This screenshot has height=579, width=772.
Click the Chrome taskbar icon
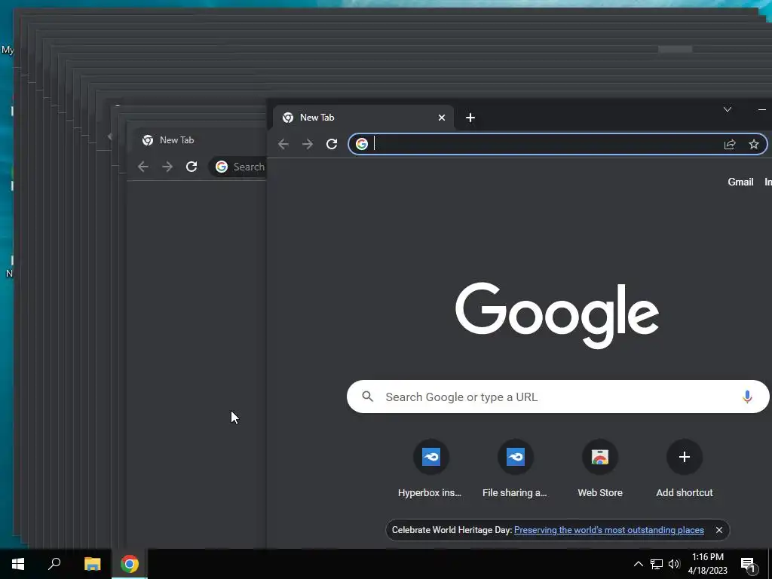pos(130,564)
